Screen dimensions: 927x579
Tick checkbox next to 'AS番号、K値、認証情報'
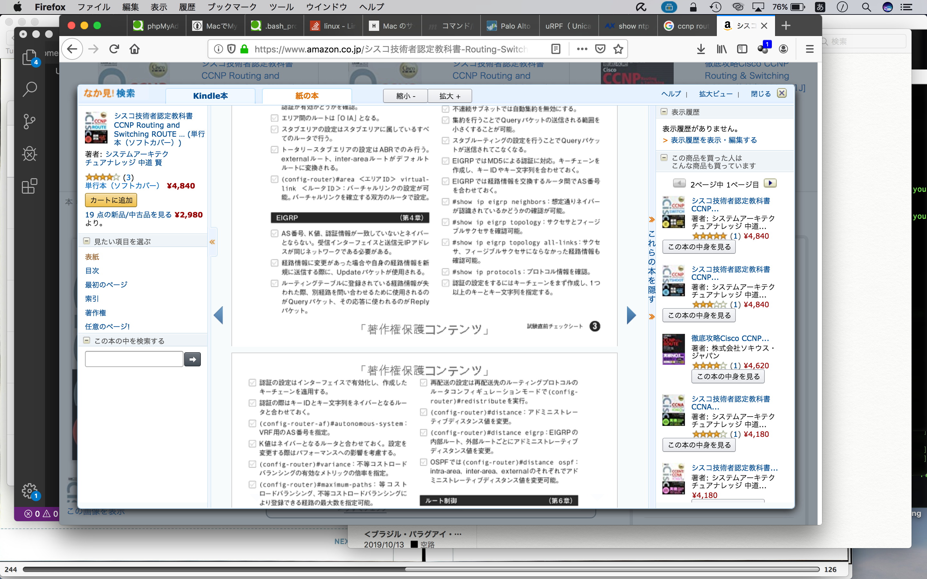(274, 233)
